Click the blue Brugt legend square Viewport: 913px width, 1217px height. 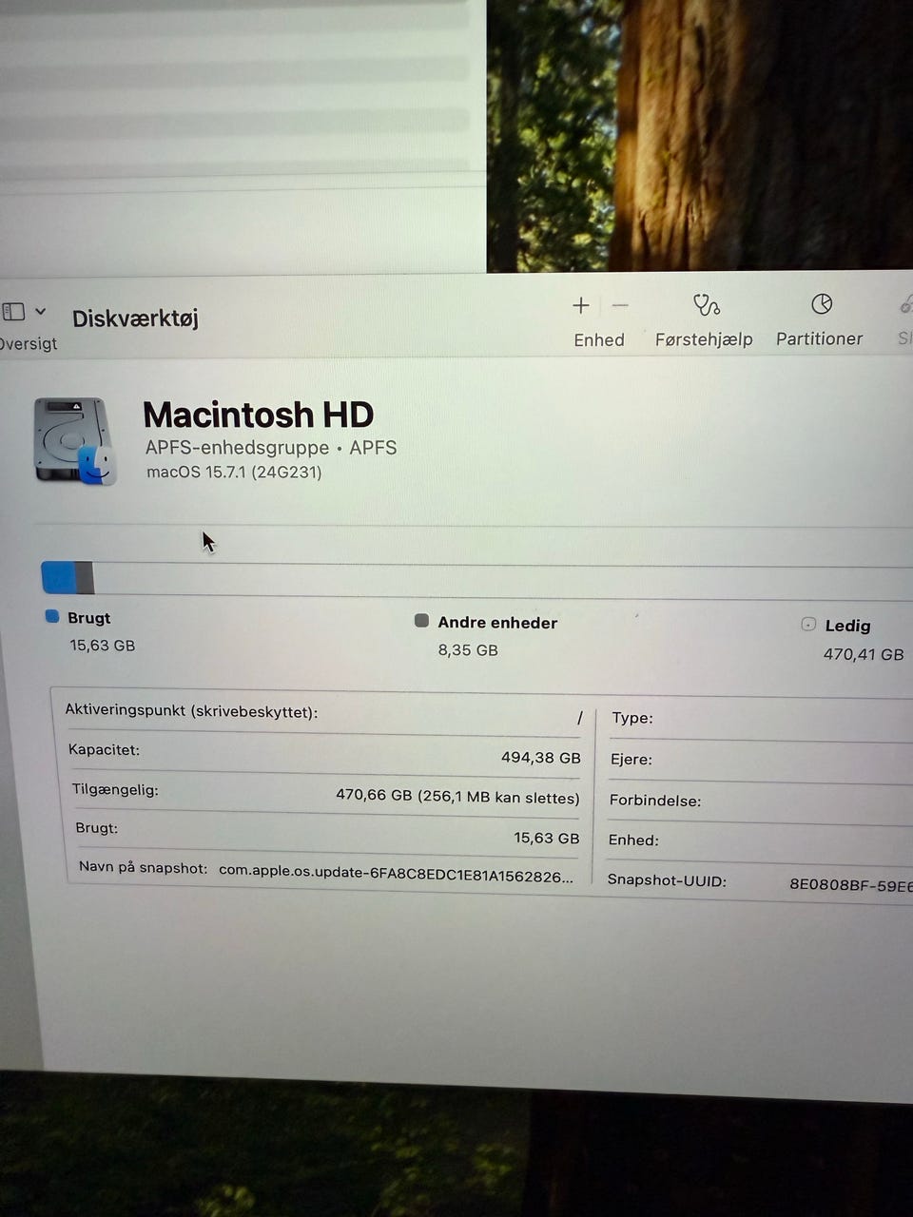[x=52, y=616]
